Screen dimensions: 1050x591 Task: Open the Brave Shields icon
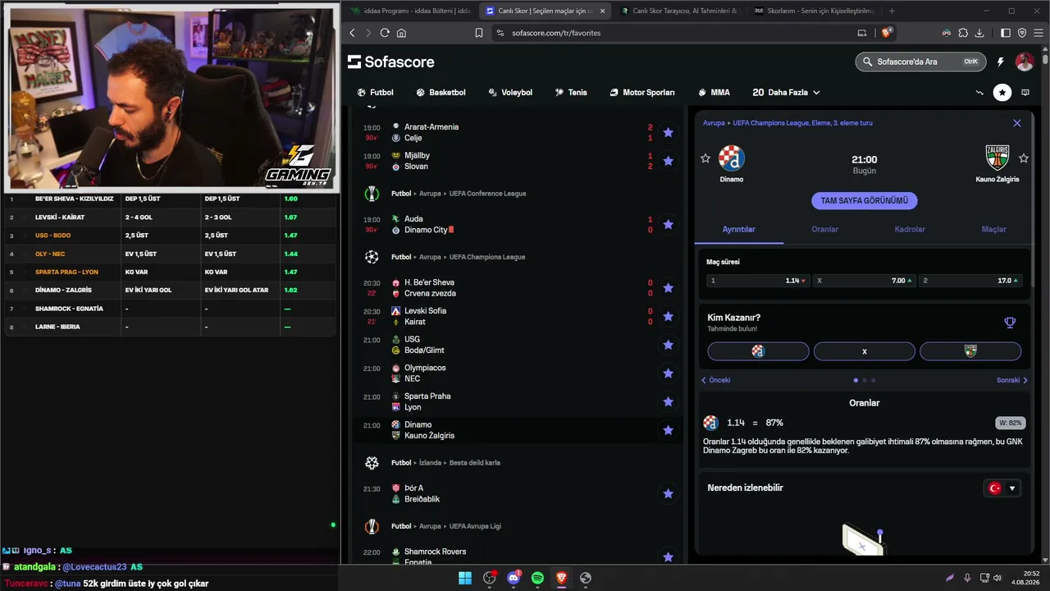coord(886,33)
